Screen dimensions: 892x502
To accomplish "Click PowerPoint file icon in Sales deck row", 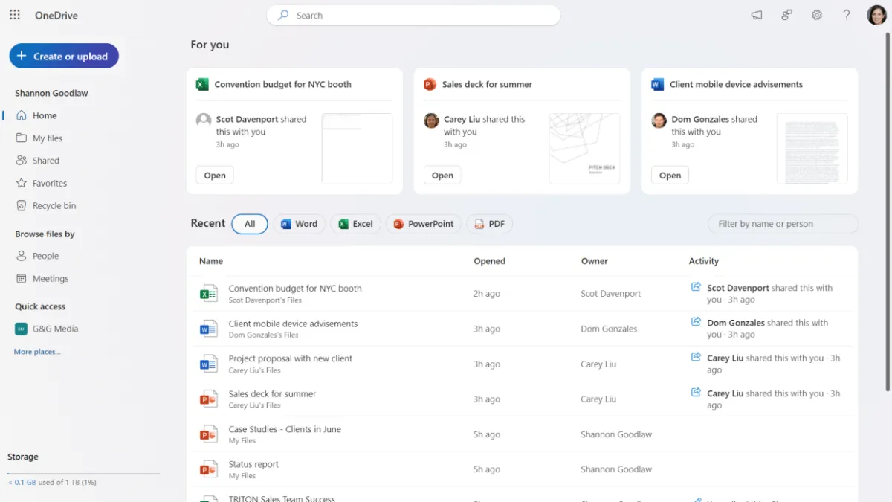I will 209,399.
